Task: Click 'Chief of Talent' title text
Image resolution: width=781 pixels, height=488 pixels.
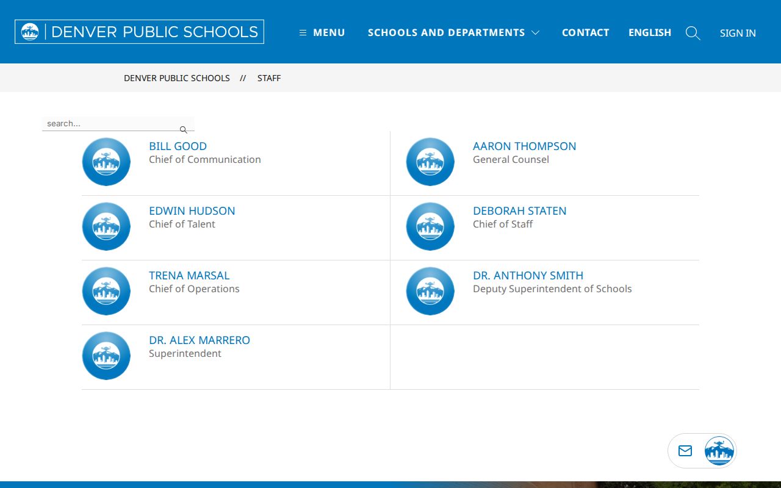Action: [x=182, y=224]
